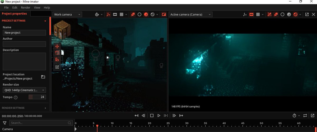Click grid overlay icon in work camera toolbar

(122, 14)
